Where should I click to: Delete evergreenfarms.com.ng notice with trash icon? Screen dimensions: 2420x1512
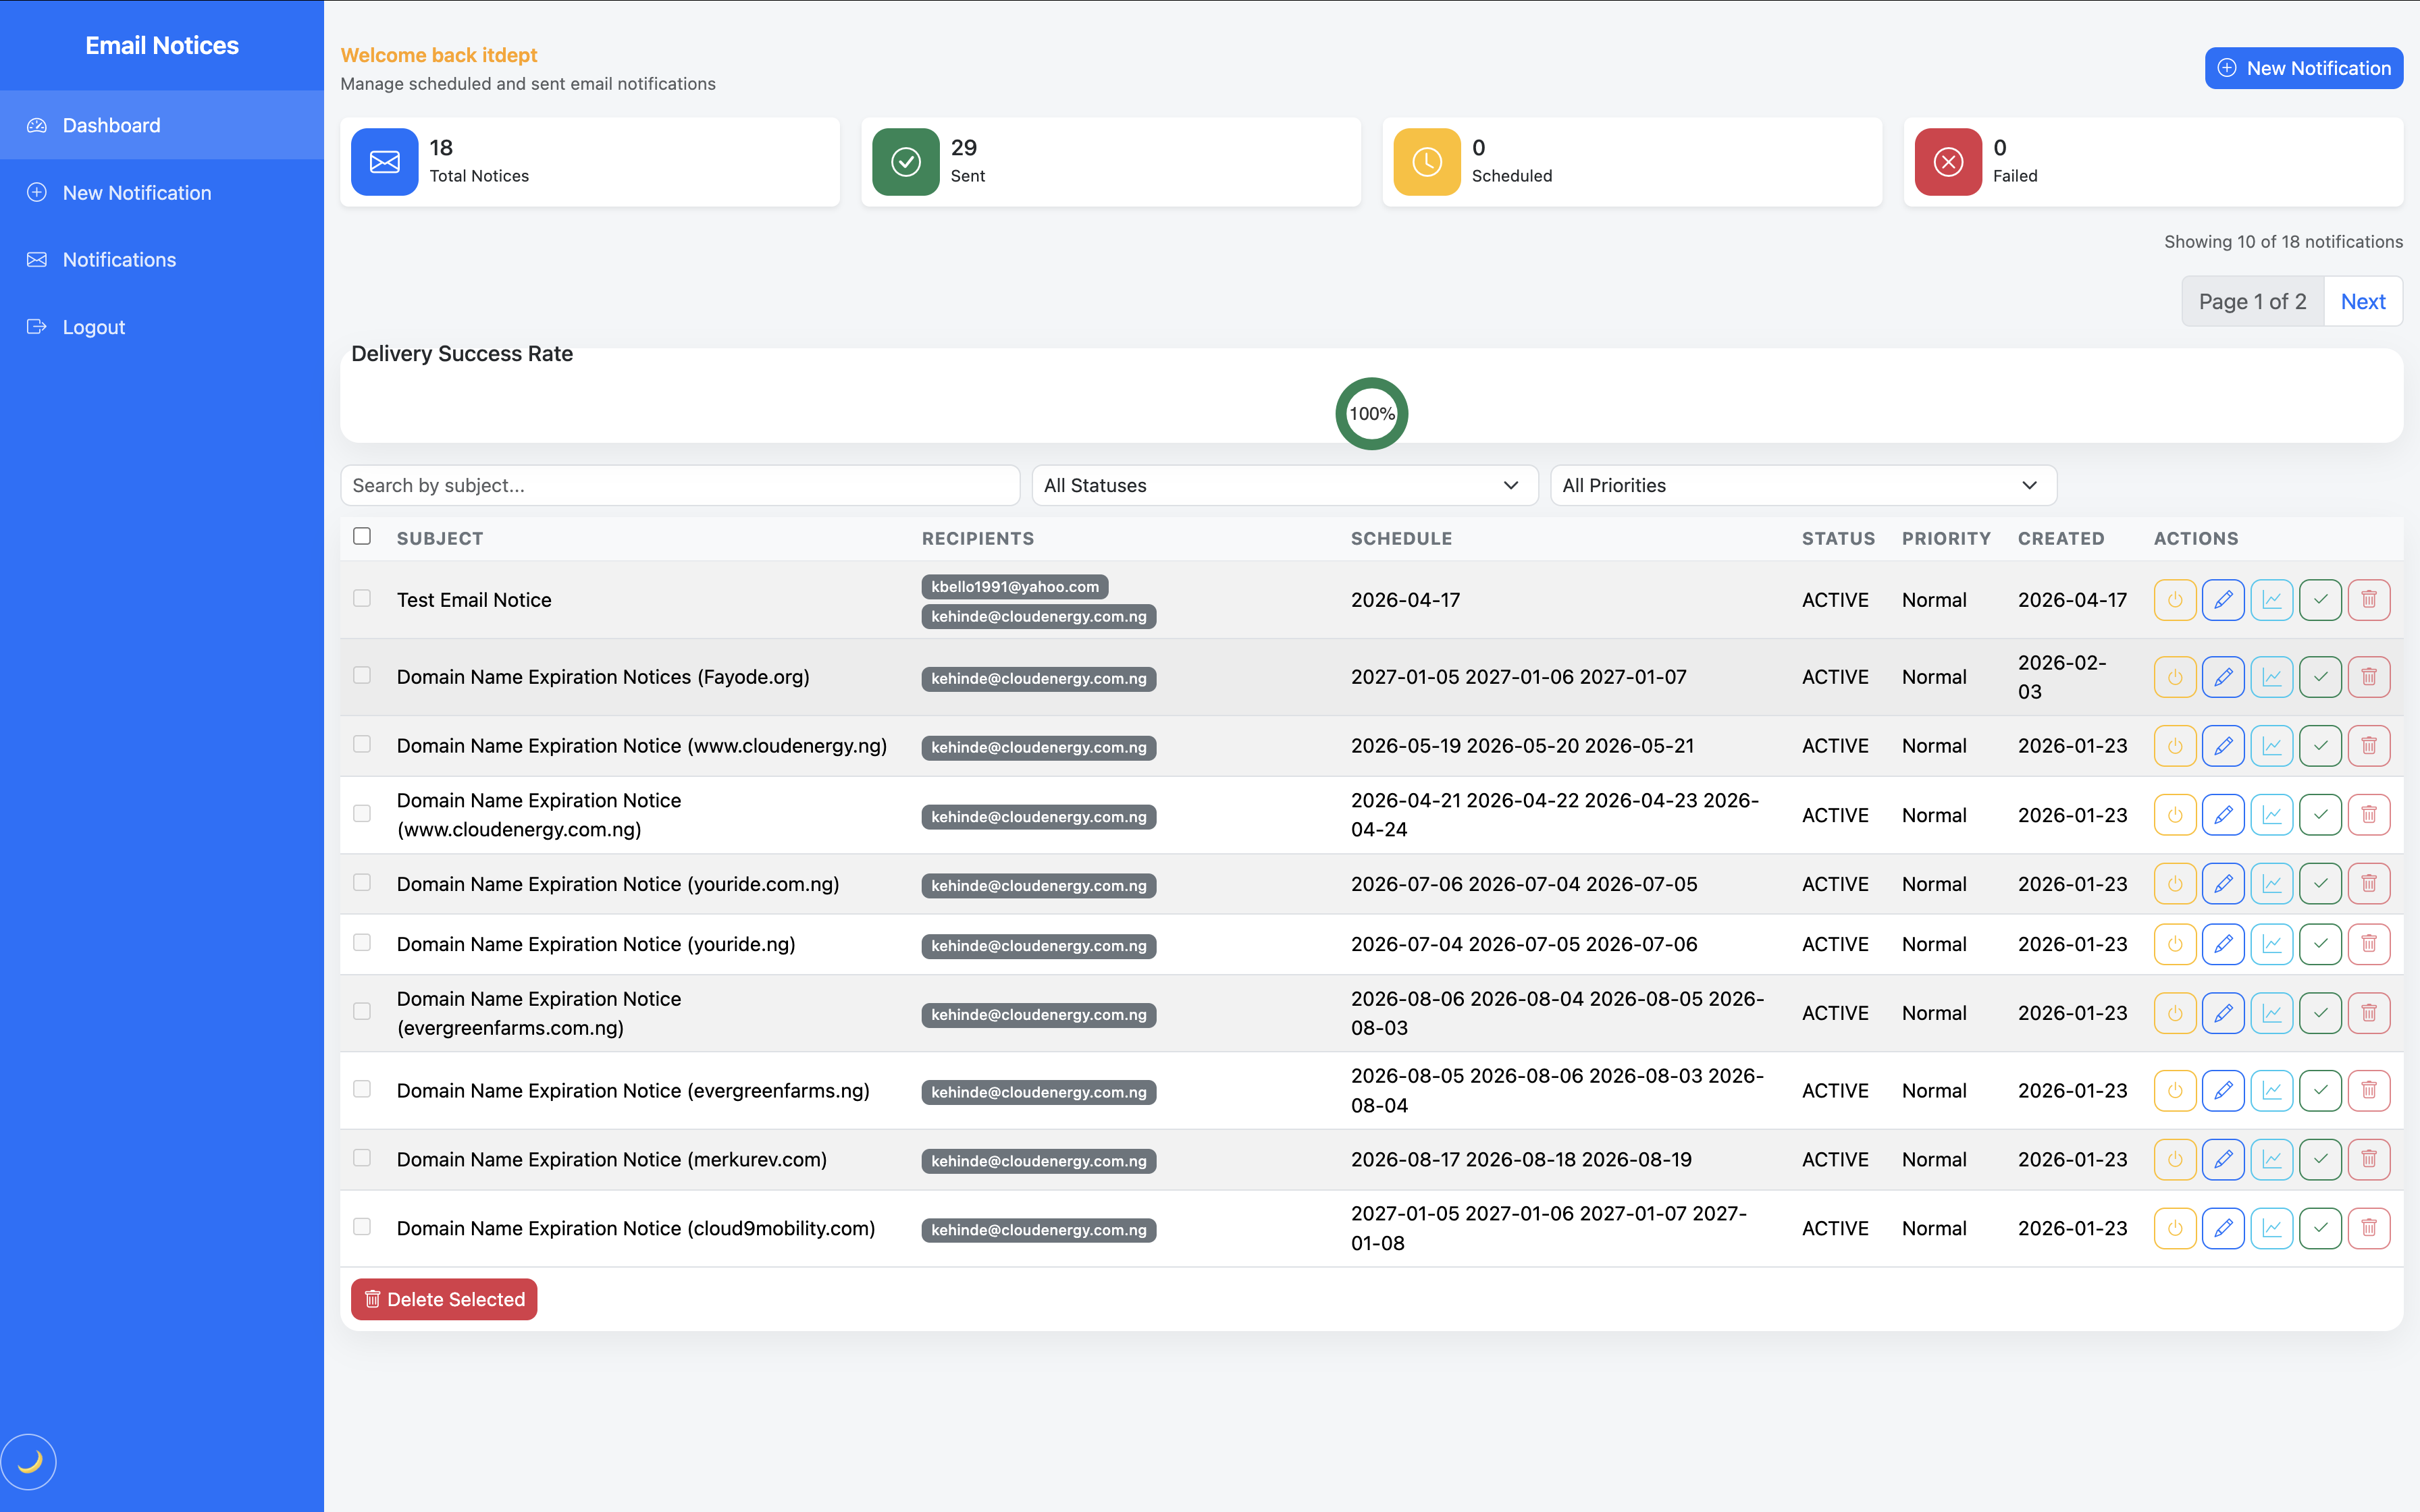[x=2369, y=1013]
